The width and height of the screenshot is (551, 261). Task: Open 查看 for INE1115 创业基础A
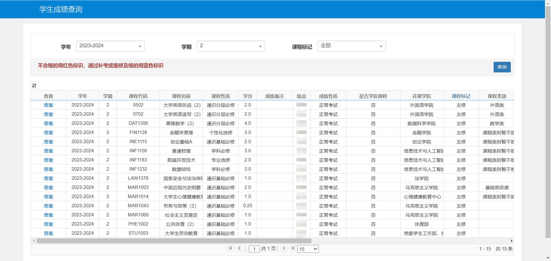point(48,142)
